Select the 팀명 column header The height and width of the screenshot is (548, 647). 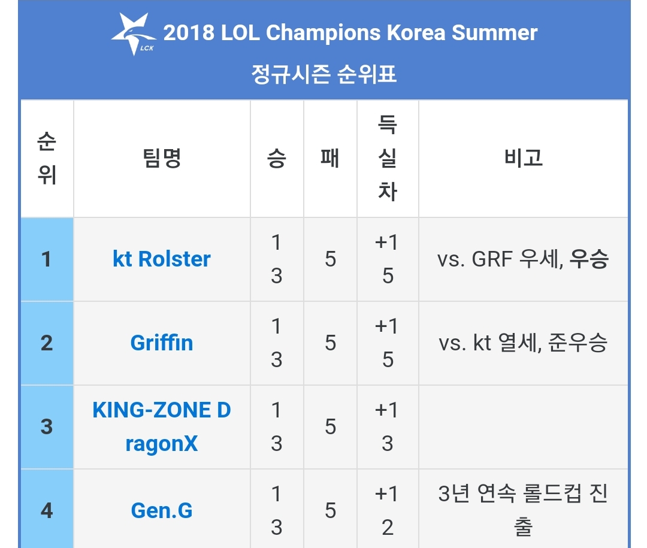(162, 159)
